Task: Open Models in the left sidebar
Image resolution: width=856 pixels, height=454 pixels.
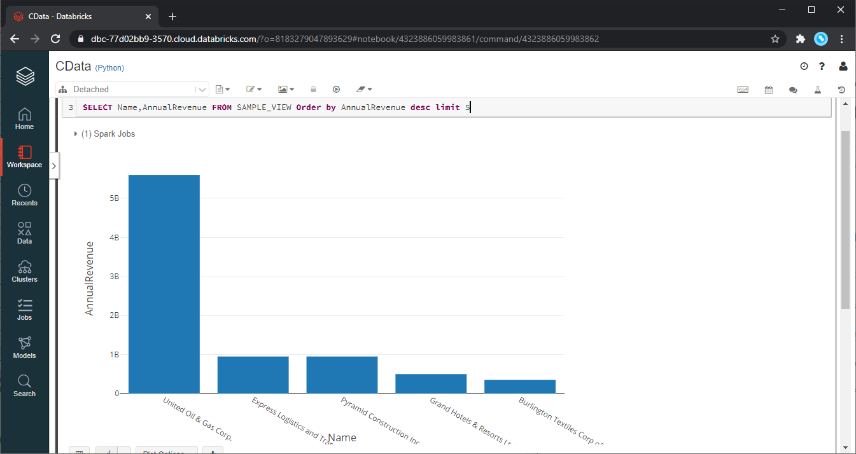Action: coord(24,348)
